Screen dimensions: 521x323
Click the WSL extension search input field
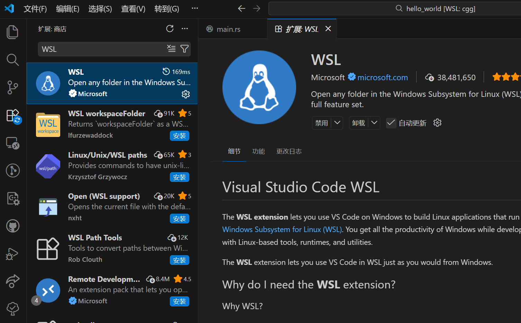coord(102,49)
